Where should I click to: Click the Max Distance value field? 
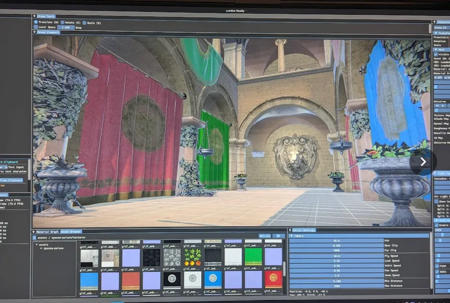337,286
